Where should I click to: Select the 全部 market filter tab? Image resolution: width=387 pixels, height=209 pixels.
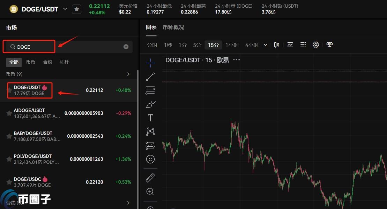(x=14, y=62)
